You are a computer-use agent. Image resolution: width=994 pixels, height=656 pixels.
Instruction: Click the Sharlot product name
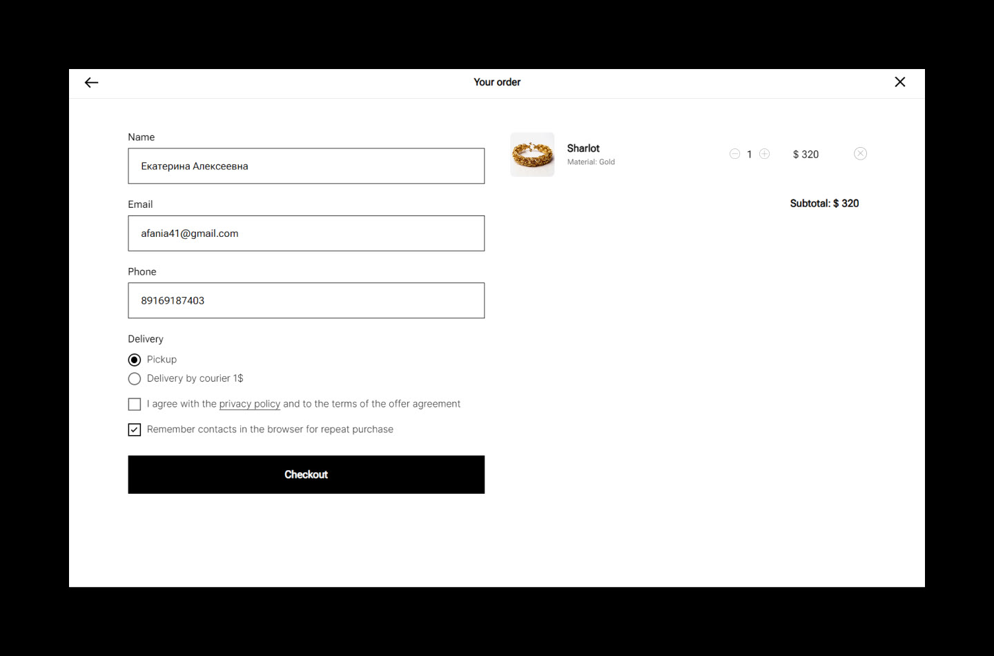pos(583,148)
